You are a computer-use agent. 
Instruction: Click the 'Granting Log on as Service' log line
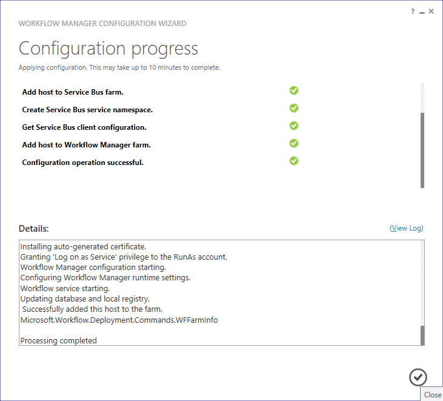pos(124,257)
